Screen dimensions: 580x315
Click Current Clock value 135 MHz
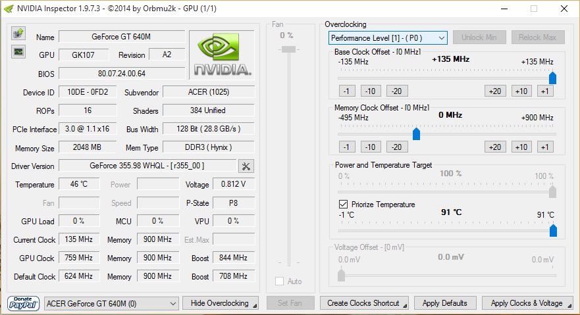click(x=79, y=239)
